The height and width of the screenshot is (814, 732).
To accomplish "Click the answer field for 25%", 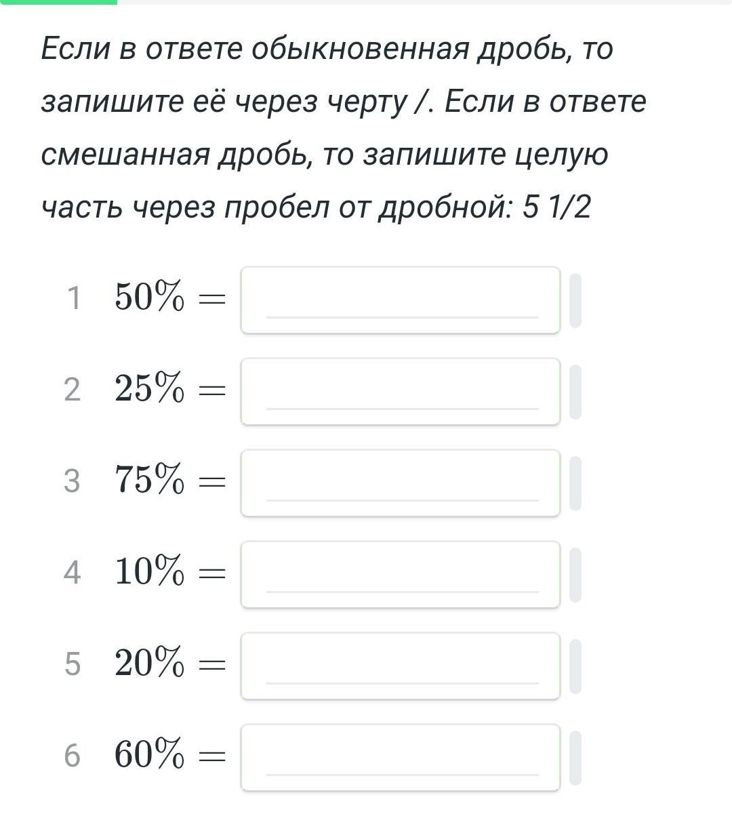I will click(400, 392).
